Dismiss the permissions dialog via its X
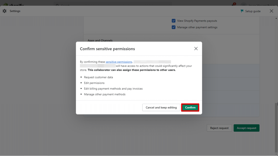The width and height of the screenshot is (278, 156). tap(196, 48)
